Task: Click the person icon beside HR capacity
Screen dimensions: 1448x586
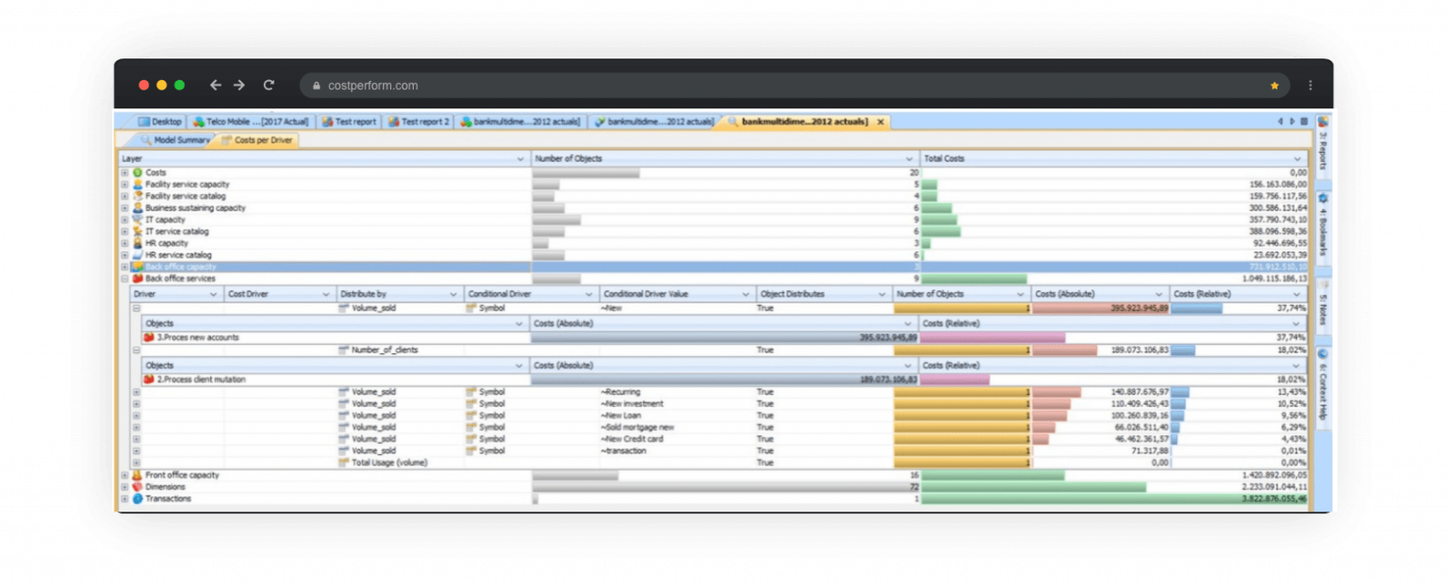Action: click(138, 243)
